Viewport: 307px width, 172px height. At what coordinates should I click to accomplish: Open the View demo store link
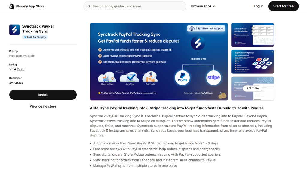point(43,106)
